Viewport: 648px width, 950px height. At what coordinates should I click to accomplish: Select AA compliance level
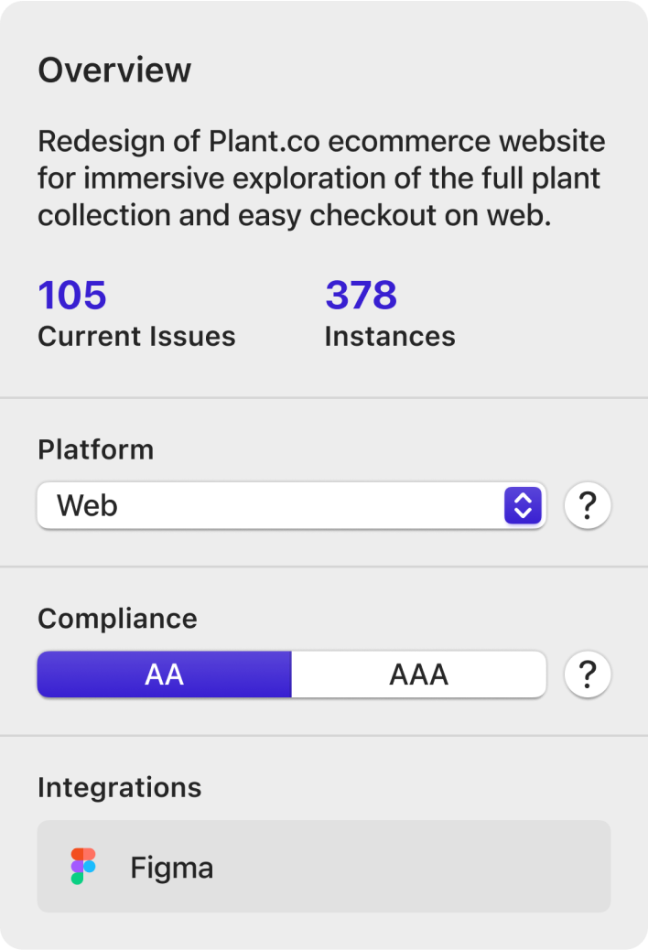tap(164, 675)
